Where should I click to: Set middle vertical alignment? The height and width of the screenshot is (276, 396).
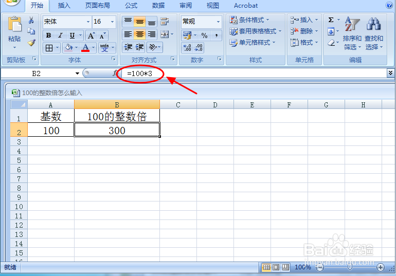click(x=140, y=22)
